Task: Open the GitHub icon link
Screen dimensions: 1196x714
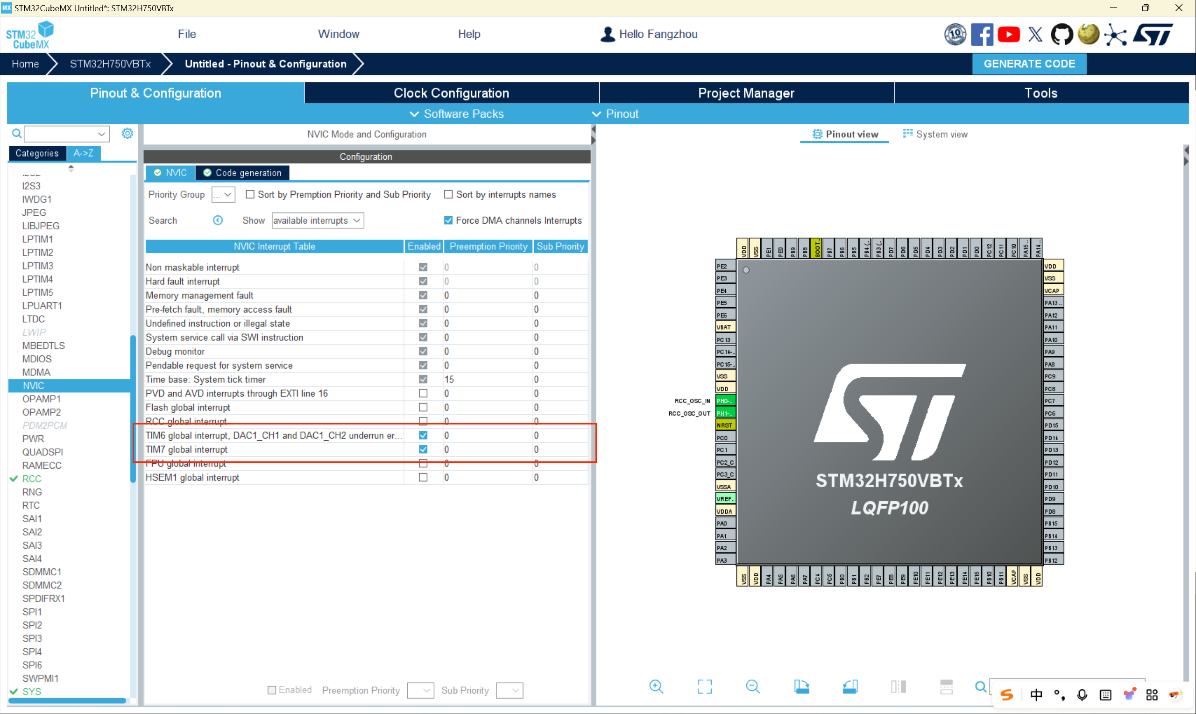Action: [x=1062, y=34]
